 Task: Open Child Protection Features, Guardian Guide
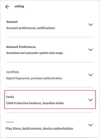pos(35,103)
